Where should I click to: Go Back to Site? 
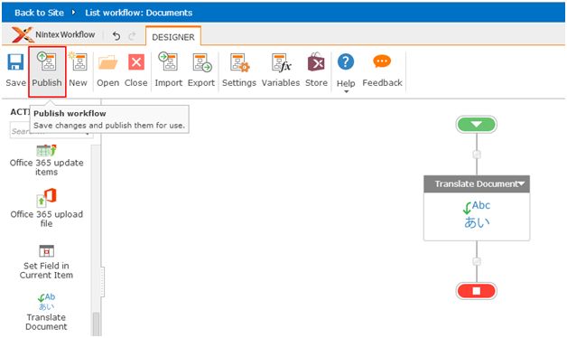39,13
